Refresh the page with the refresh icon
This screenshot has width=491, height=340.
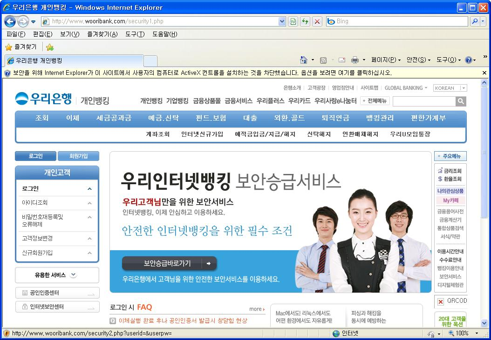coord(305,21)
